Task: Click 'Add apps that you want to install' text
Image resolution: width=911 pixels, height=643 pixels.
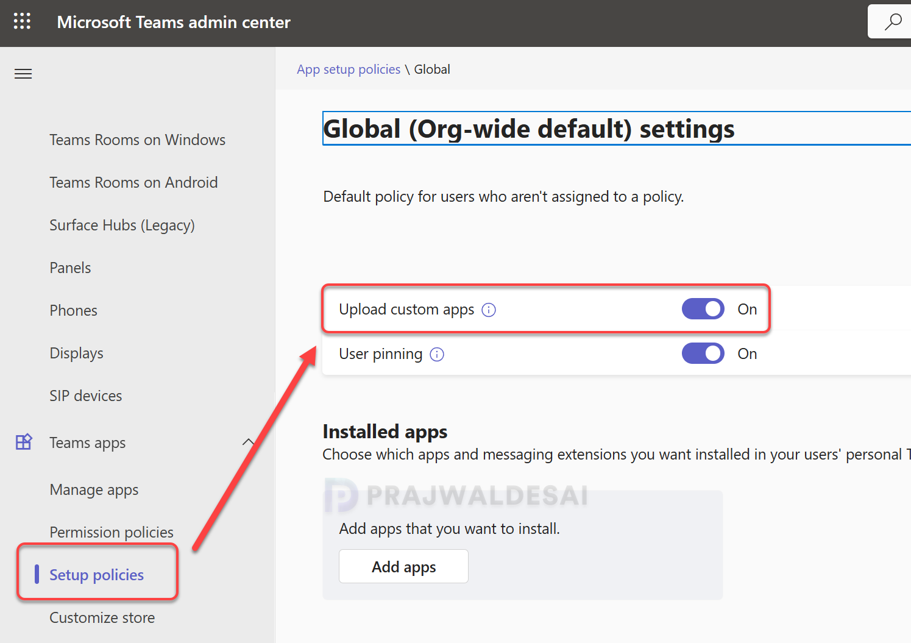Action: (449, 528)
